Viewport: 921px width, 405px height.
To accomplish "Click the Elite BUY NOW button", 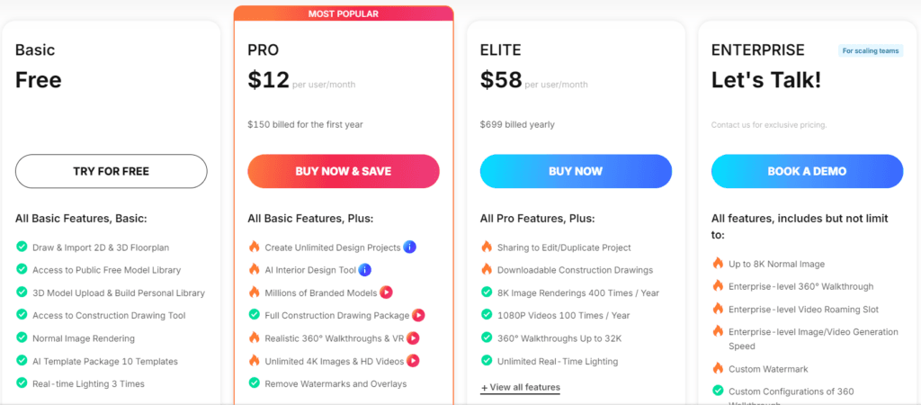I will click(x=576, y=171).
